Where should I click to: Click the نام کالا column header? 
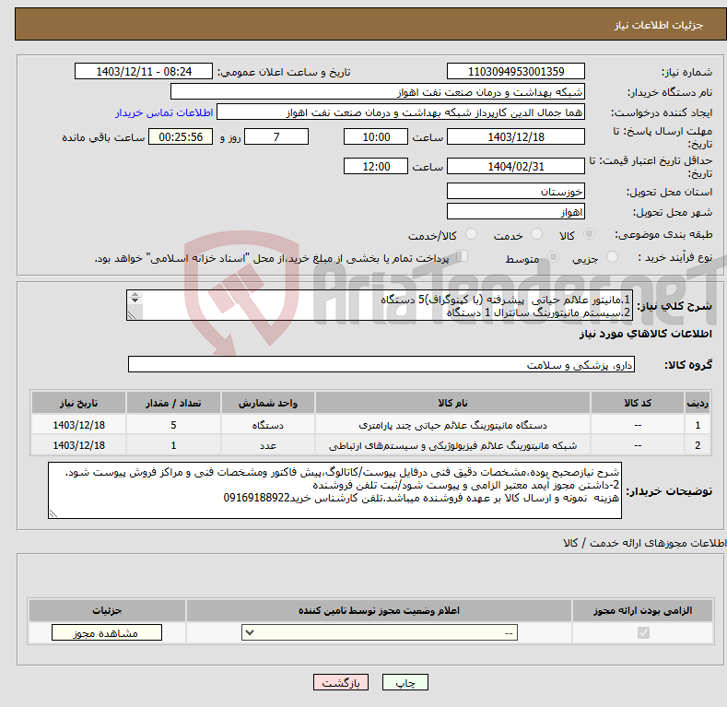(452, 403)
